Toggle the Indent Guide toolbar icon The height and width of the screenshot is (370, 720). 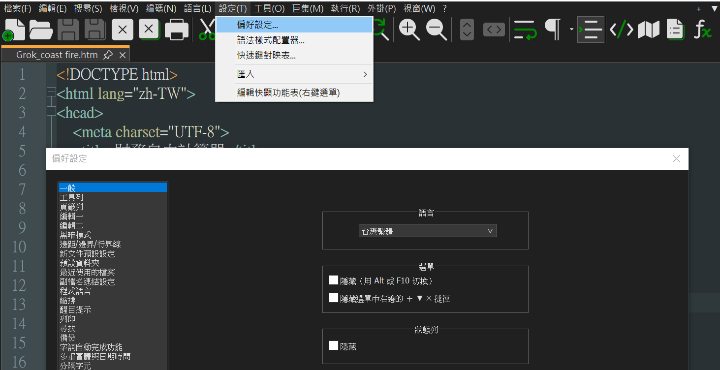tap(591, 30)
